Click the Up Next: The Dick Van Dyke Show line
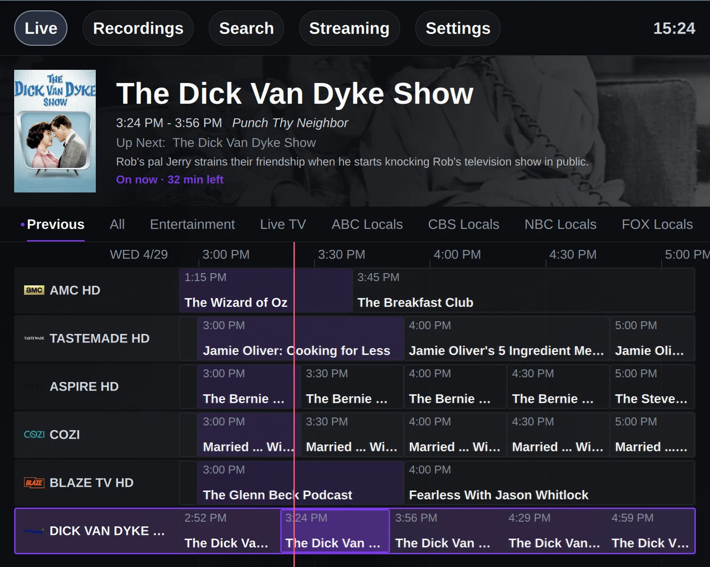 click(x=216, y=143)
